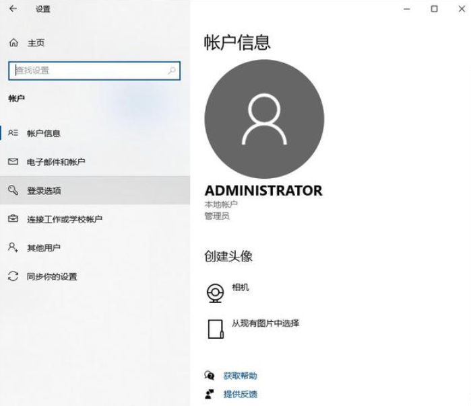Click into the 查找设置 search field

pos(88,70)
